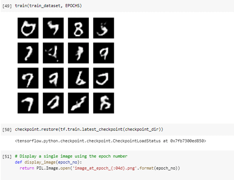Click the train(train_dataset, EPOCHS) code line
Screen dimensions: 234x180
click(x=48, y=6)
